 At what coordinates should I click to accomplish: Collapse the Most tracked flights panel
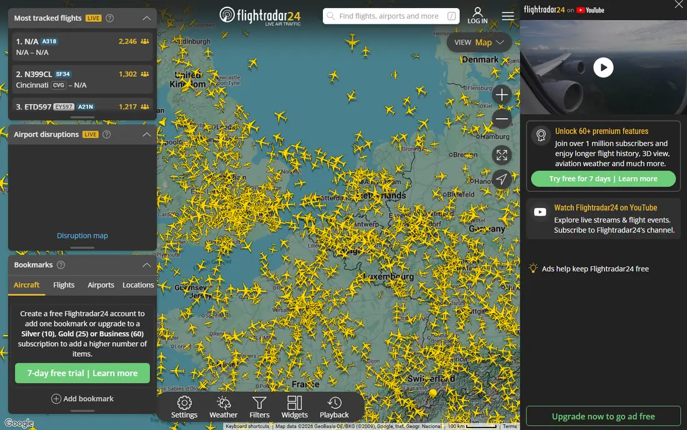tap(146, 18)
